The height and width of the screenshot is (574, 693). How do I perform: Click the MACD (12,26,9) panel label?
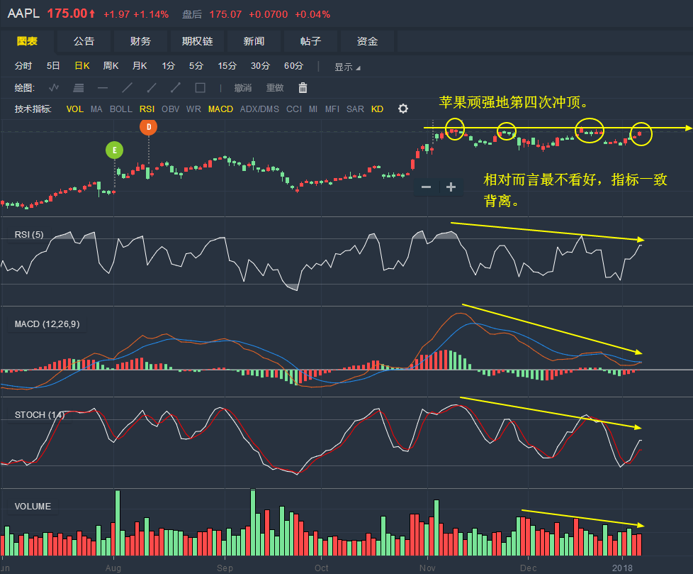click(x=47, y=324)
